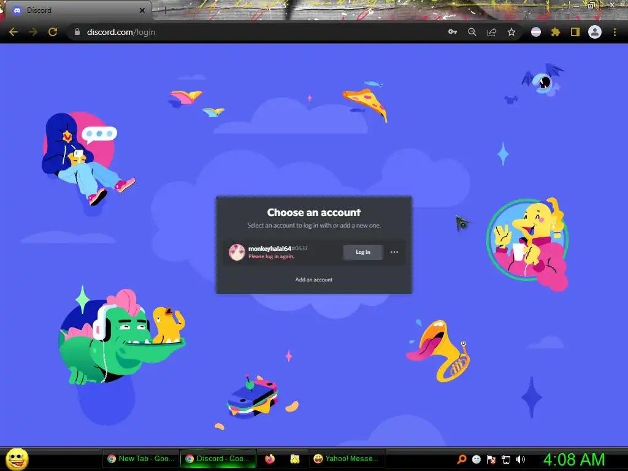Open the Chrome three-dot menu

click(x=615, y=32)
